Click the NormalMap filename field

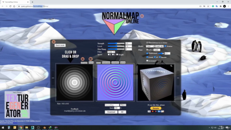click(x=112, y=105)
